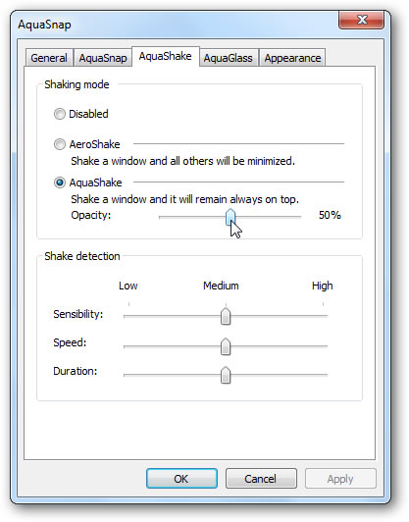Click the Speed slider handle
Image resolution: width=409 pixels, height=522 pixels.
226,346
